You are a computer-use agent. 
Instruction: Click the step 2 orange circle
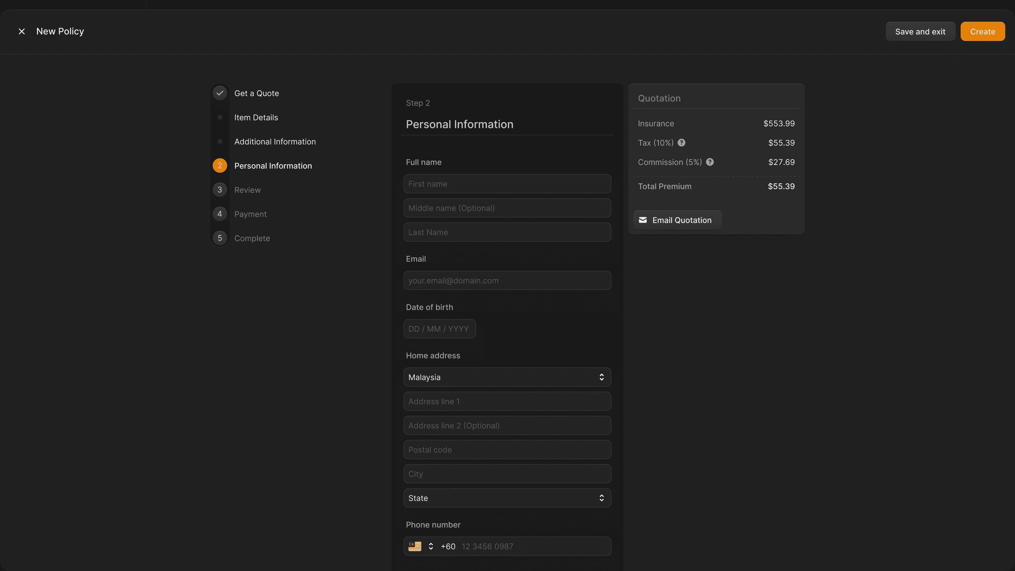pyautogui.click(x=220, y=166)
